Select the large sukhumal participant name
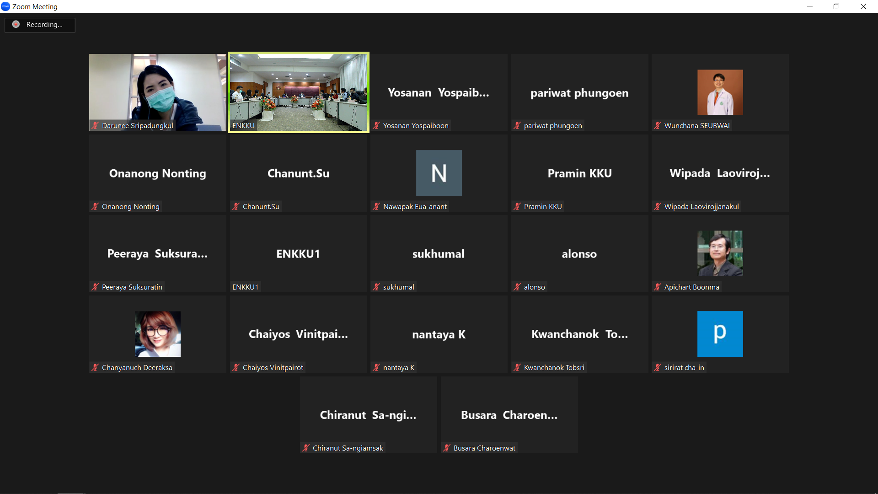This screenshot has height=494, width=878. click(439, 254)
